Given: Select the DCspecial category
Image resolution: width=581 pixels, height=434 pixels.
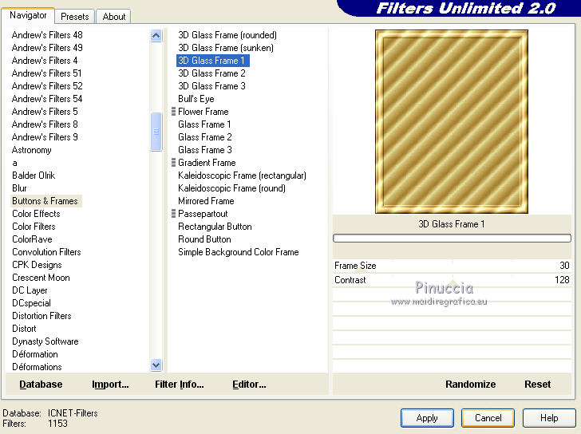Looking at the screenshot, I should (31, 303).
